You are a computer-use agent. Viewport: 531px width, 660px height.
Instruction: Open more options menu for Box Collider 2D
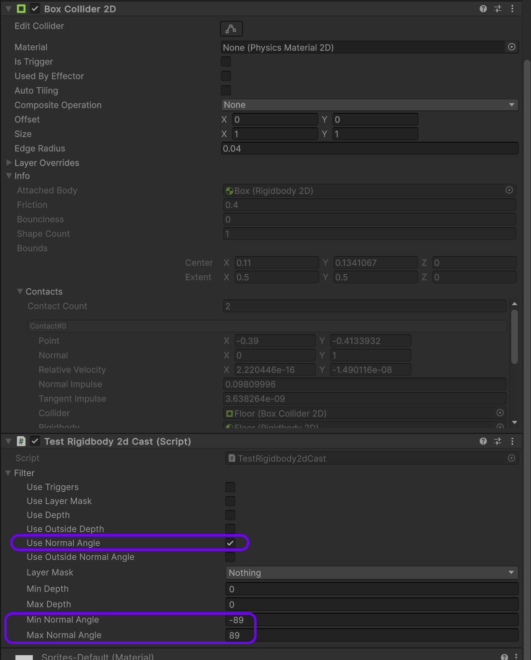tap(512, 8)
